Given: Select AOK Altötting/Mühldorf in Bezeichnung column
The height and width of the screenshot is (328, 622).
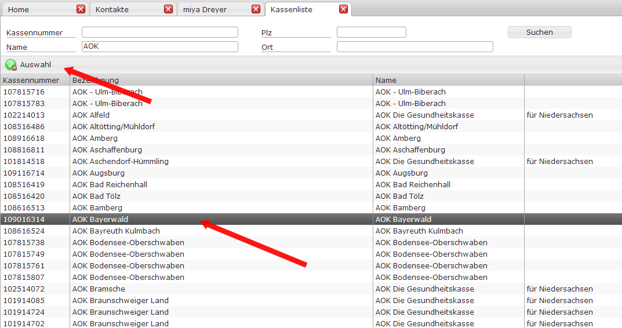Looking at the screenshot, I should point(114,126).
